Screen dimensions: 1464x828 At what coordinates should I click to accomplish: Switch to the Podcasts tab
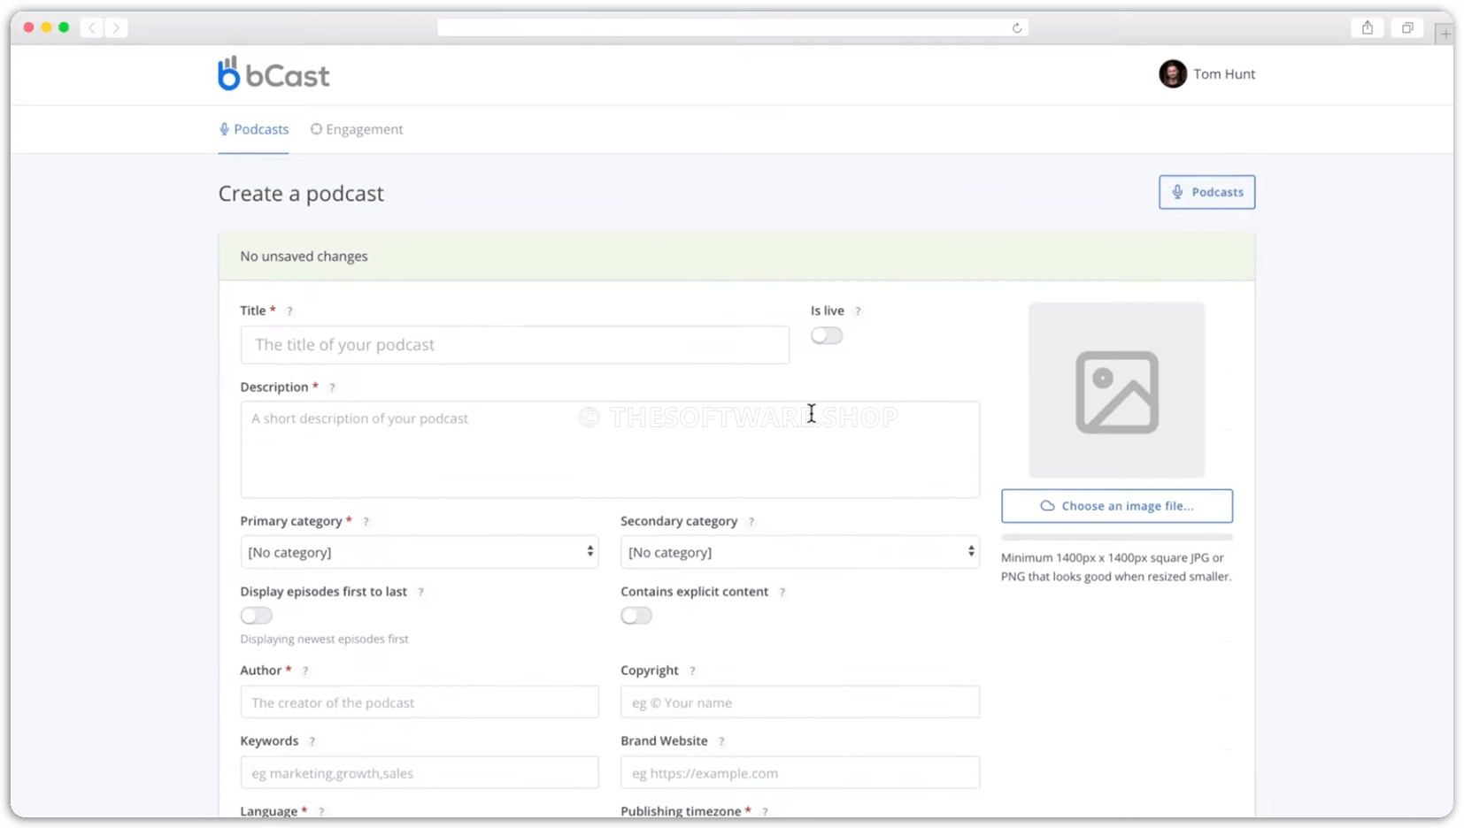(x=254, y=129)
